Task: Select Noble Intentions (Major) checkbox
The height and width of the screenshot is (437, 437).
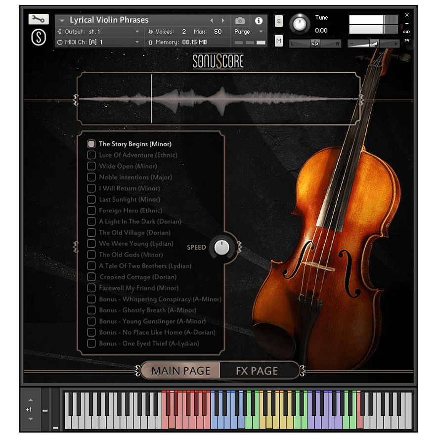Action: tap(91, 177)
